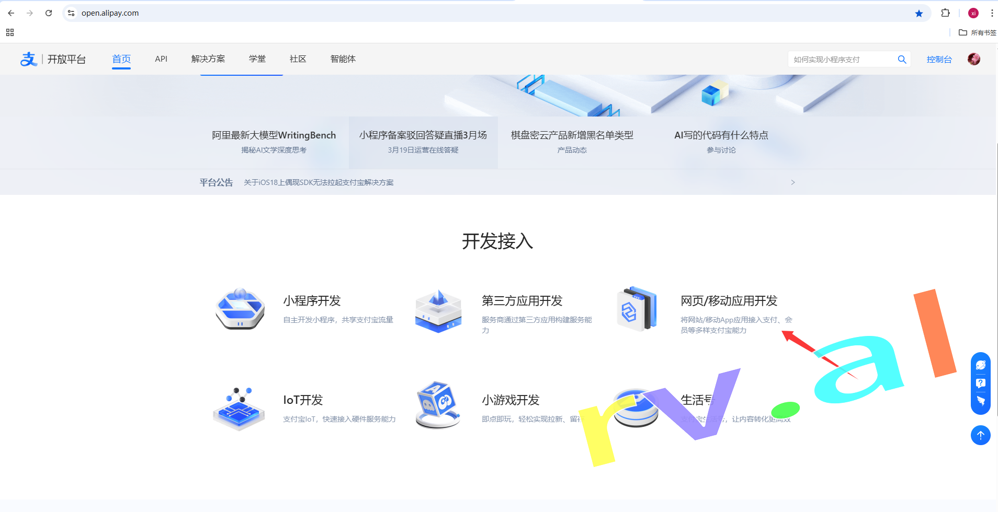The width and height of the screenshot is (998, 512).
Task: Click the 参与讨论 subtitle
Action: tap(721, 150)
